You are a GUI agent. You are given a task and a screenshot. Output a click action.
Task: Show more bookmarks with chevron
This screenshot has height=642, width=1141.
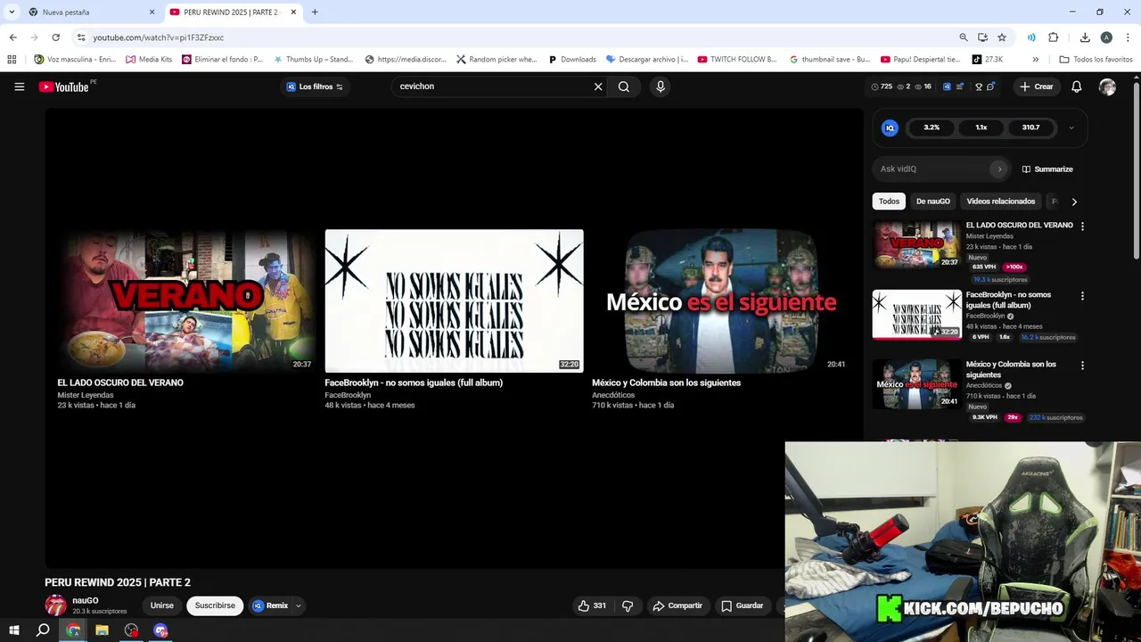click(x=1035, y=60)
